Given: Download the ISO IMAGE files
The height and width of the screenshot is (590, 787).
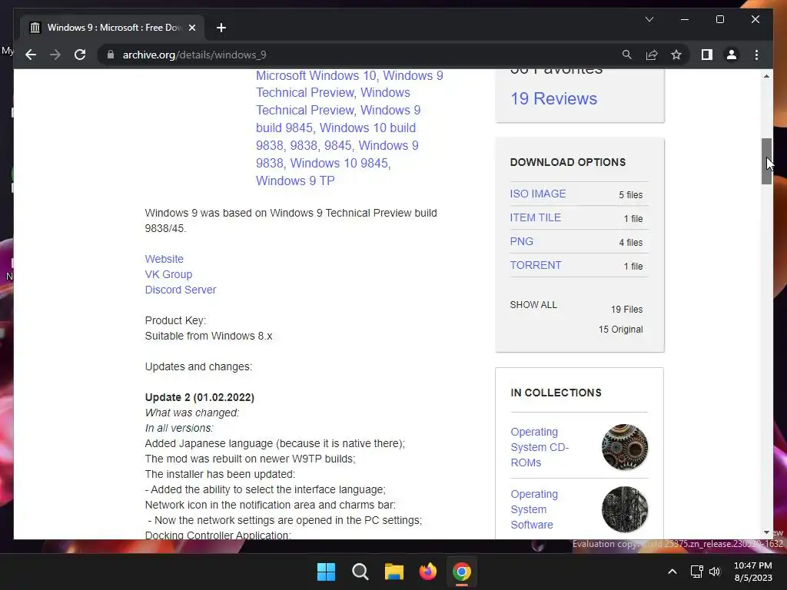Looking at the screenshot, I should (537, 194).
